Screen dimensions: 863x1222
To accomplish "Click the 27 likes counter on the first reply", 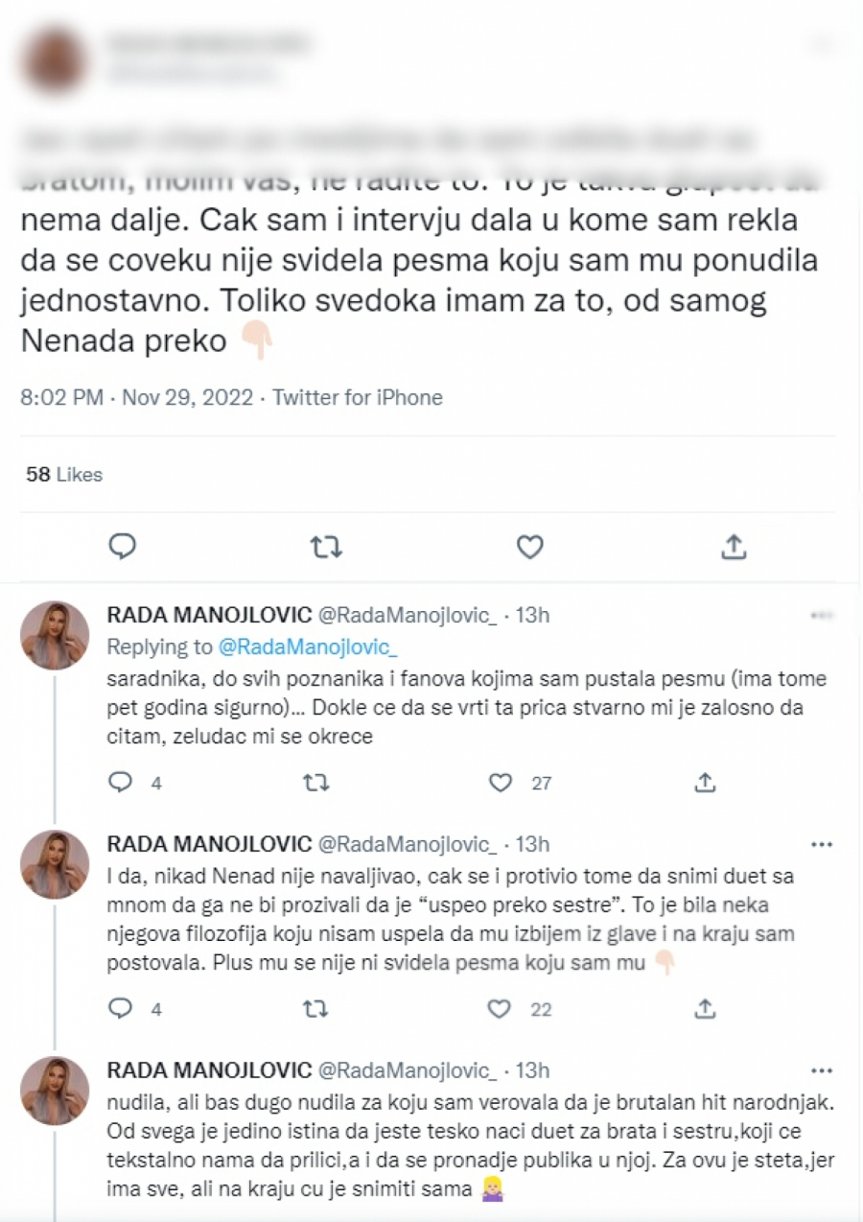I will coord(540,783).
